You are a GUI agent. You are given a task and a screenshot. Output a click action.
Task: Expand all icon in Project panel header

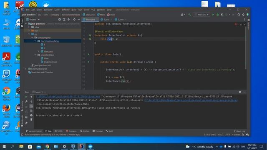click(x=64, y=20)
